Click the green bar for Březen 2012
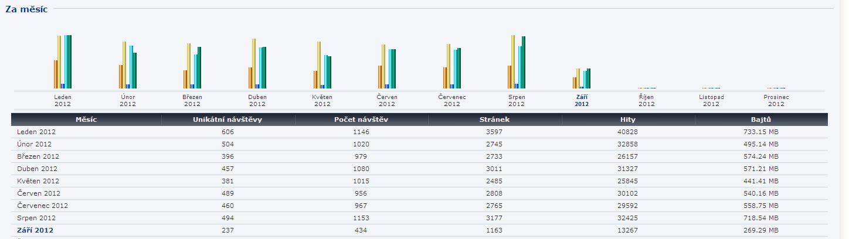This screenshot has height=239, width=849. 199,67
